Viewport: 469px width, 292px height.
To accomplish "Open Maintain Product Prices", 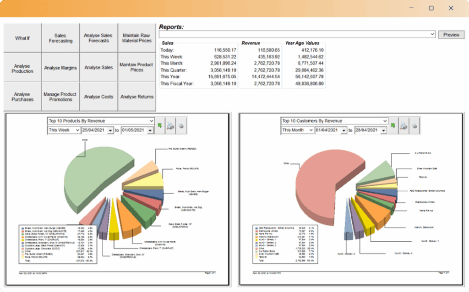I will (x=136, y=67).
